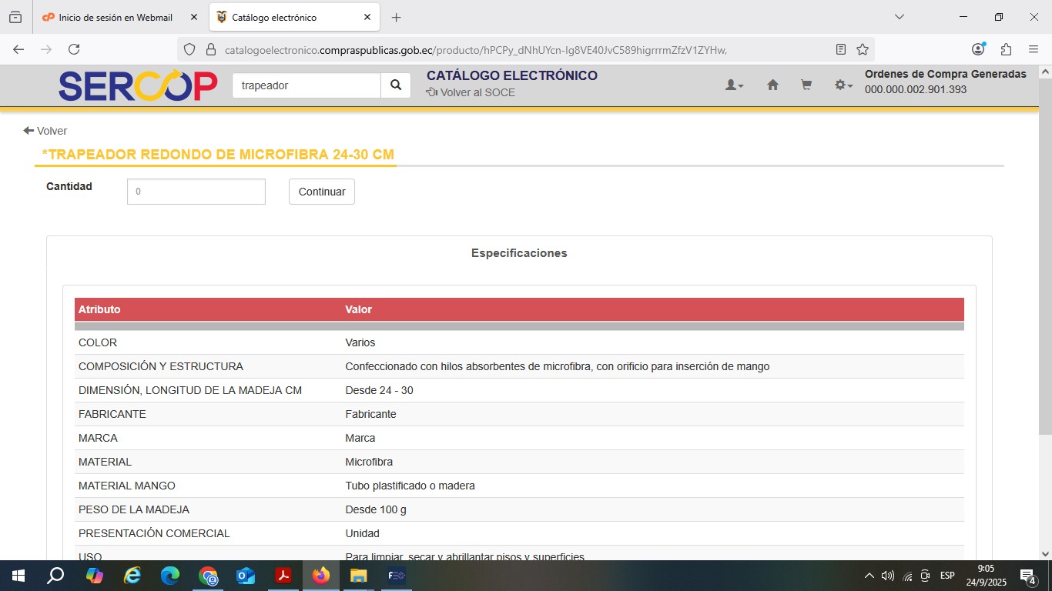This screenshot has width=1052, height=591.
Task: Click the Cantidad quantity input field
Action: coord(196,192)
